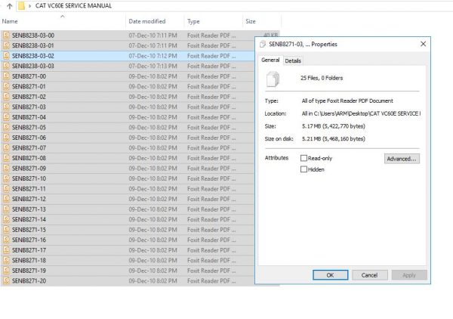453x319 pixels.
Task: Click PDF icon of SENB8271-01
Action: (6, 86)
